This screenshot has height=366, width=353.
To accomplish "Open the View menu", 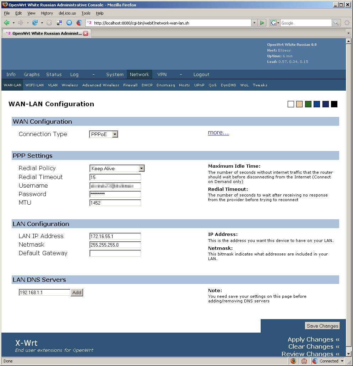I will point(31,13).
